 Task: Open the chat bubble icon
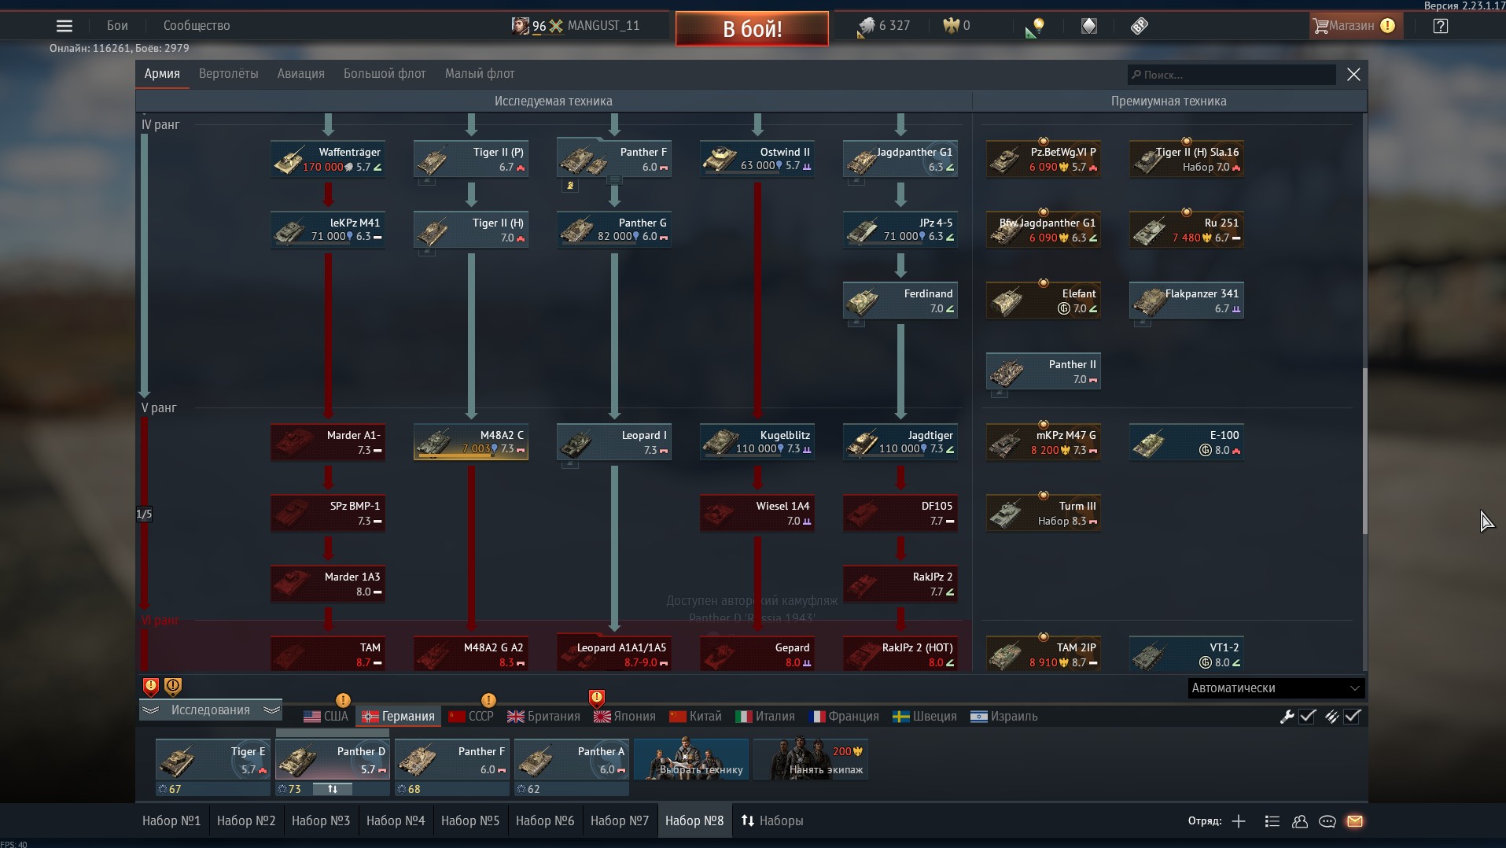[x=1327, y=821]
